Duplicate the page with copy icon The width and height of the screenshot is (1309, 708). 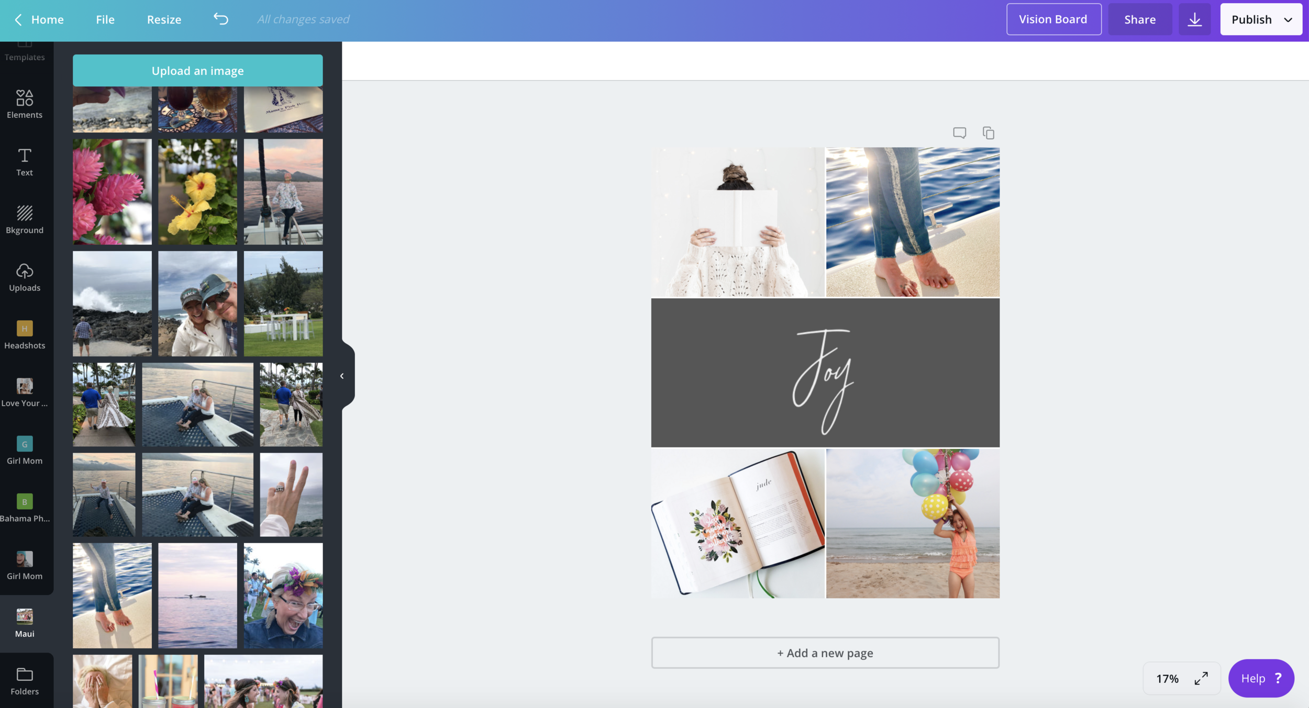point(988,133)
